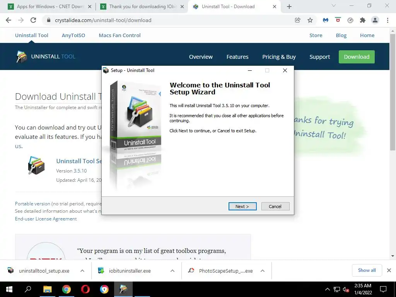The height and width of the screenshot is (297, 396).
Task: Open the Chrome three-dot menu
Action: [387, 20]
